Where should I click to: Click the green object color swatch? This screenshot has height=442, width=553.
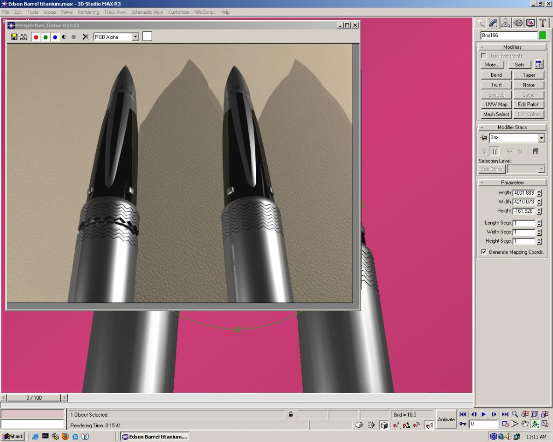coord(542,35)
